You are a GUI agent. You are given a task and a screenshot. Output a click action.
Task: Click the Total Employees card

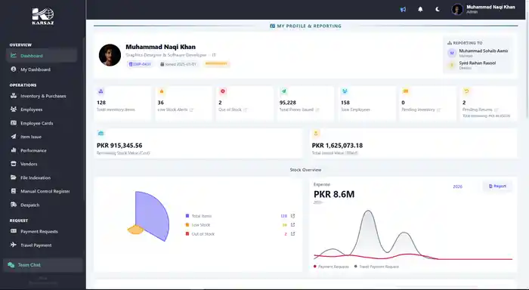point(367,103)
